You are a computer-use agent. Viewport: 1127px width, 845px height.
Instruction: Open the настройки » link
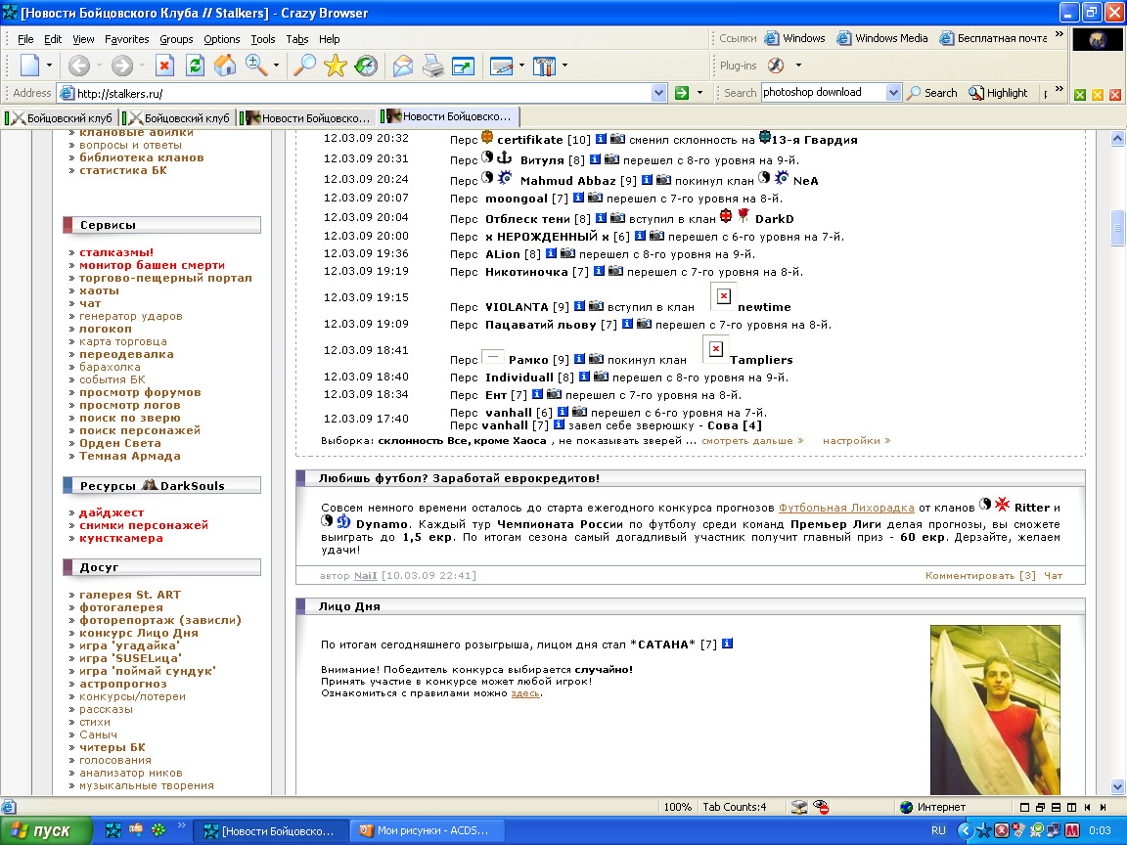(x=856, y=440)
